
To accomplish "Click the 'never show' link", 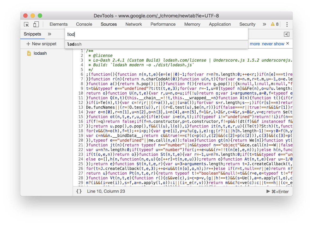I will pyautogui.click(x=273, y=44).
